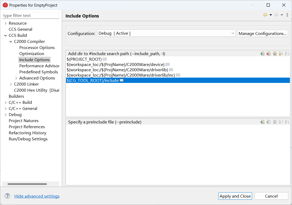Click the back arrow navigation icon

click(x=265, y=15)
